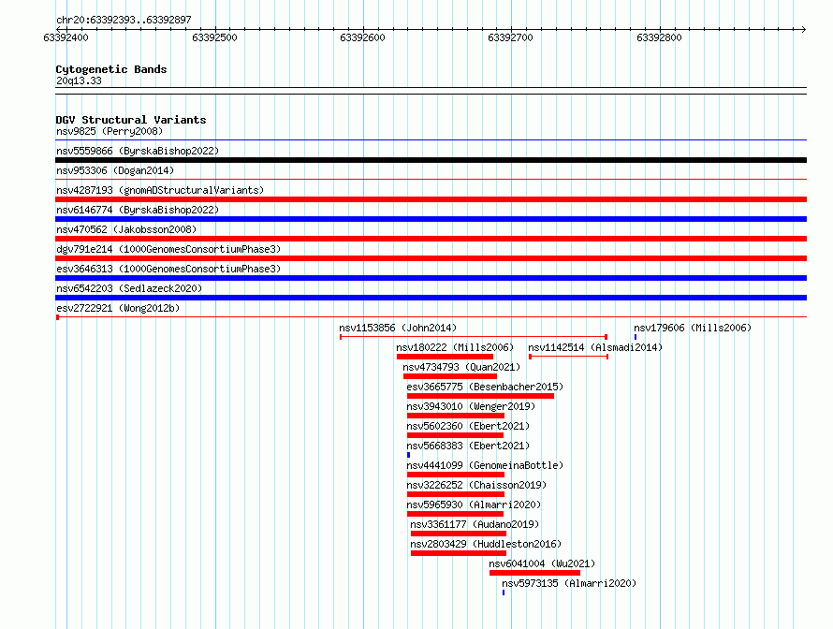Click the nsv9825 (Perry2008) variant label
The height and width of the screenshot is (629, 833).
(x=110, y=131)
